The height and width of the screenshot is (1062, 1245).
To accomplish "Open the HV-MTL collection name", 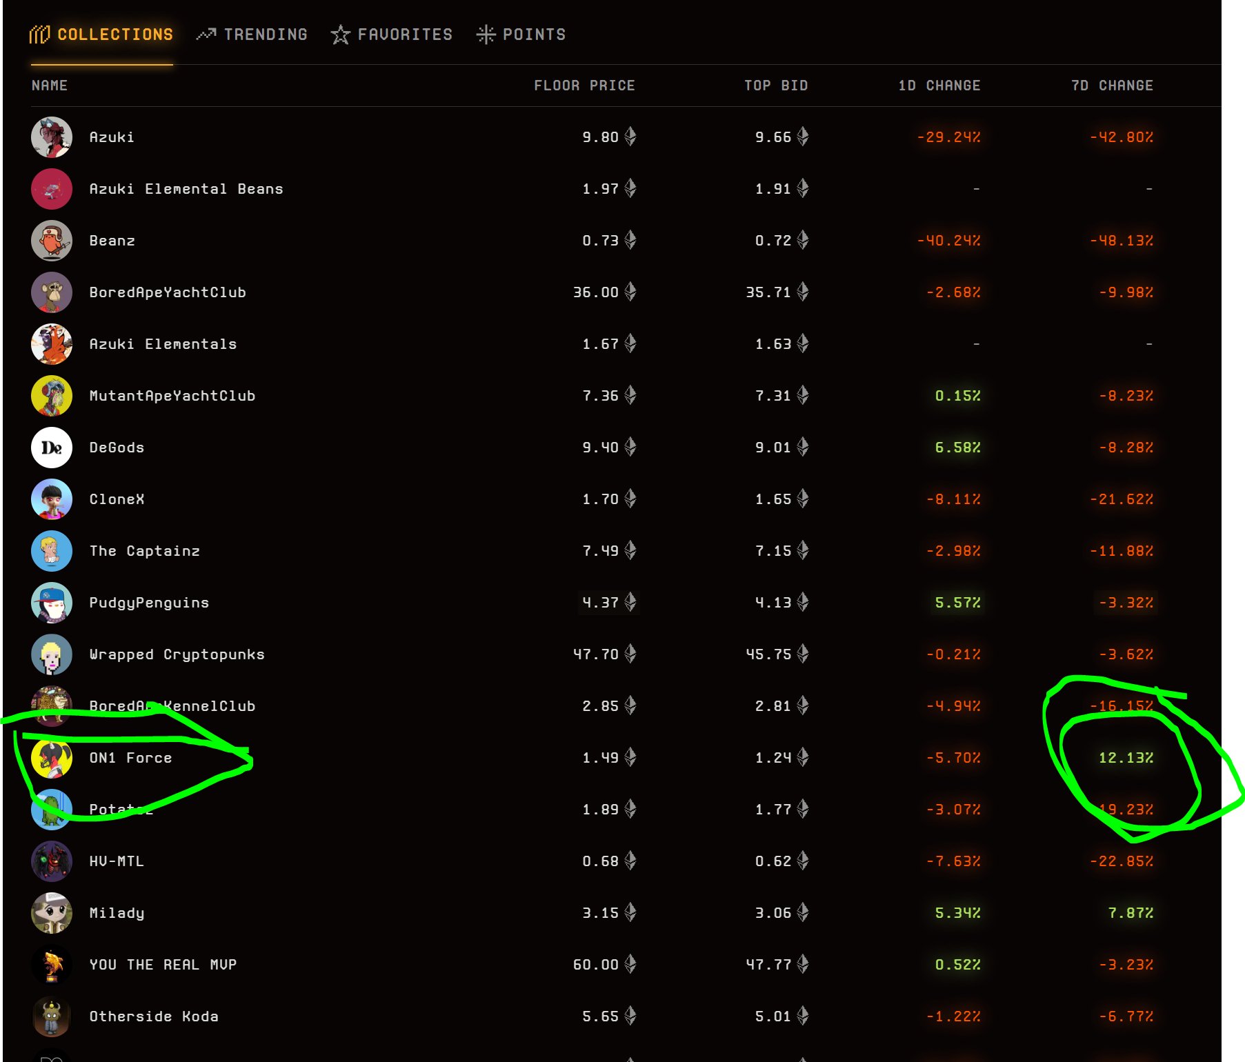I will pos(117,861).
